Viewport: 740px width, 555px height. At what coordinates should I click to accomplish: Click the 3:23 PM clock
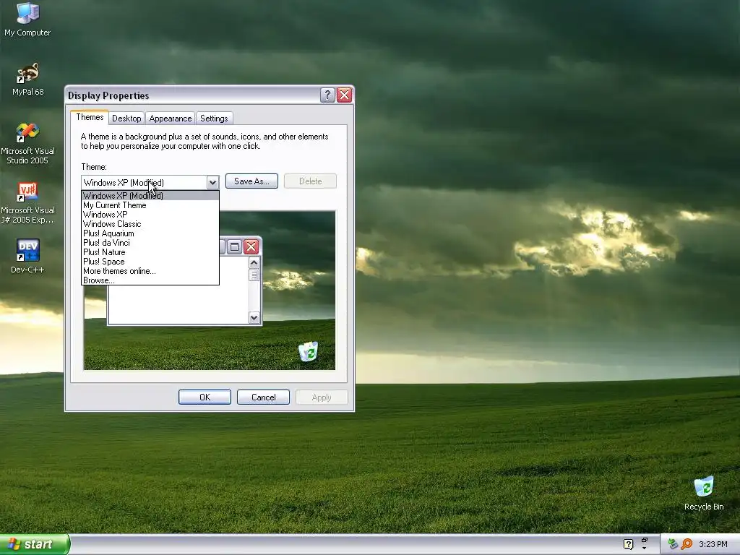pyautogui.click(x=713, y=544)
